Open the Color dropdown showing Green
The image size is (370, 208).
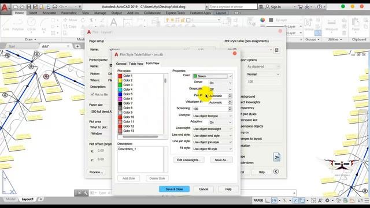[212, 76]
